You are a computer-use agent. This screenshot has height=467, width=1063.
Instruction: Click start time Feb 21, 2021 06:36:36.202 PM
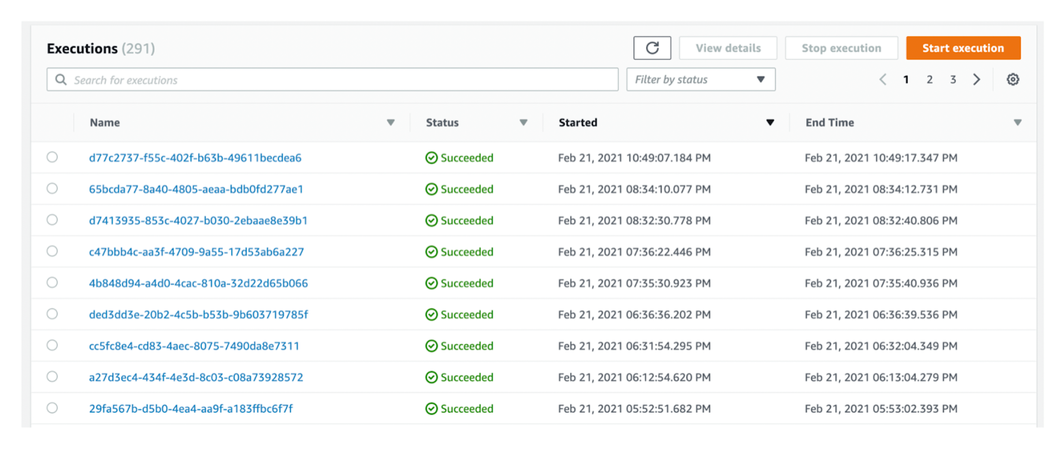(x=634, y=314)
